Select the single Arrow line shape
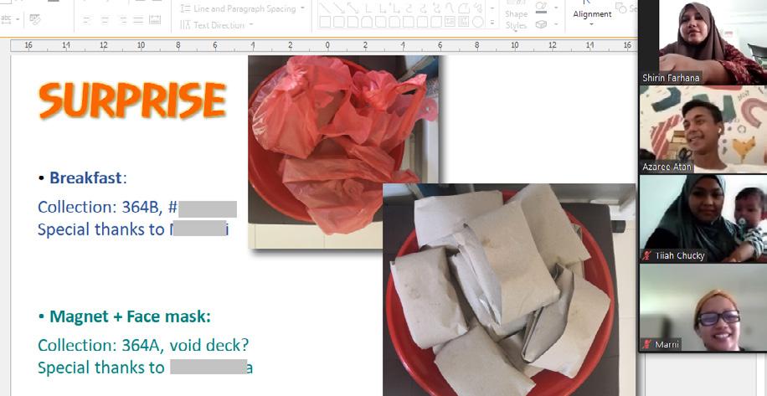The height and width of the screenshot is (396, 767). click(x=339, y=8)
